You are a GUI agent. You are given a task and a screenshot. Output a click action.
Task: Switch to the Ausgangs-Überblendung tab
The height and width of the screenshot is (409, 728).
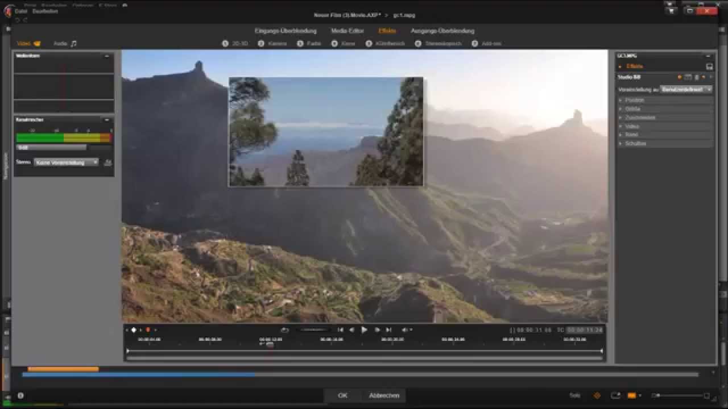pyautogui.click(x=442, y=31)
